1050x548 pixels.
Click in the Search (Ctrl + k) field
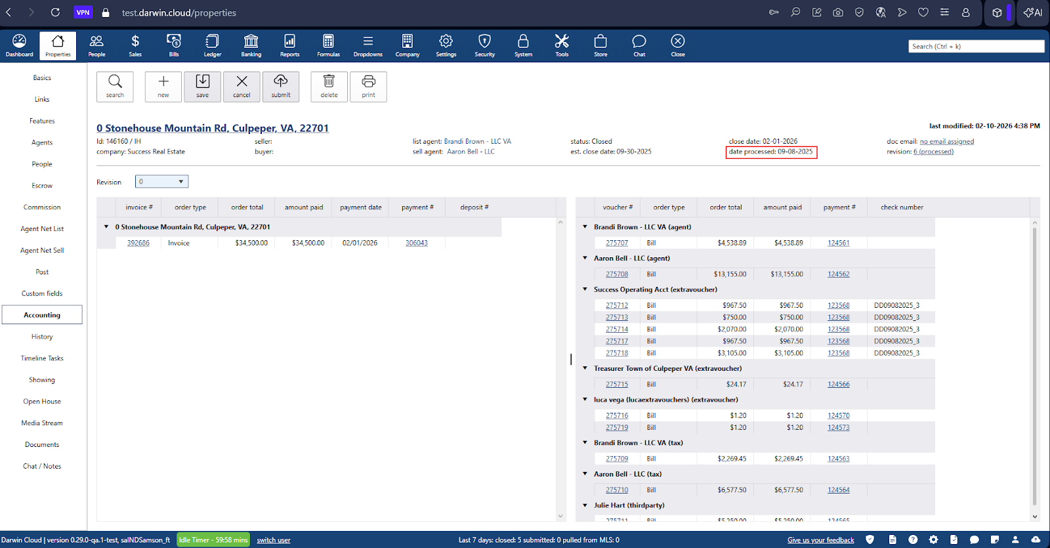pos(976,47)
